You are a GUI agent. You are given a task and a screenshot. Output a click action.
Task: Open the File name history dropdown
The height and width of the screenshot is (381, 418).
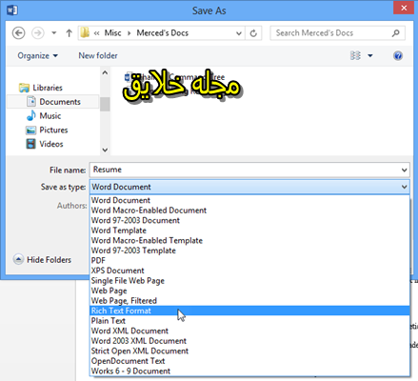[x=404, y=170]
